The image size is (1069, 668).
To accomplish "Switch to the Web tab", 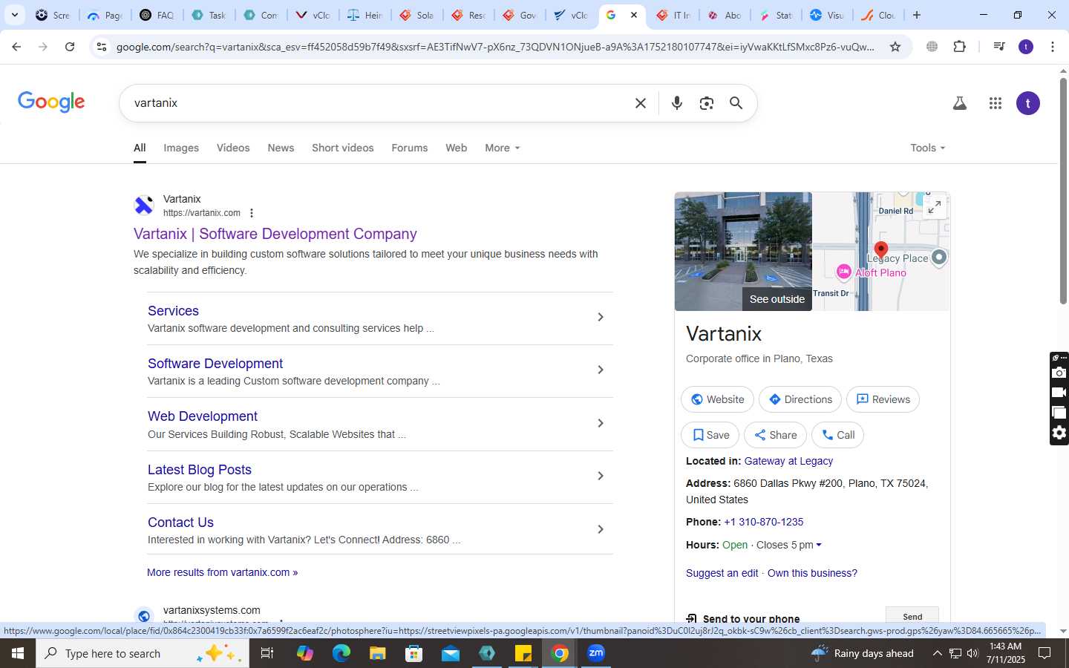I will pyautogui.click(x=456, y=148).
